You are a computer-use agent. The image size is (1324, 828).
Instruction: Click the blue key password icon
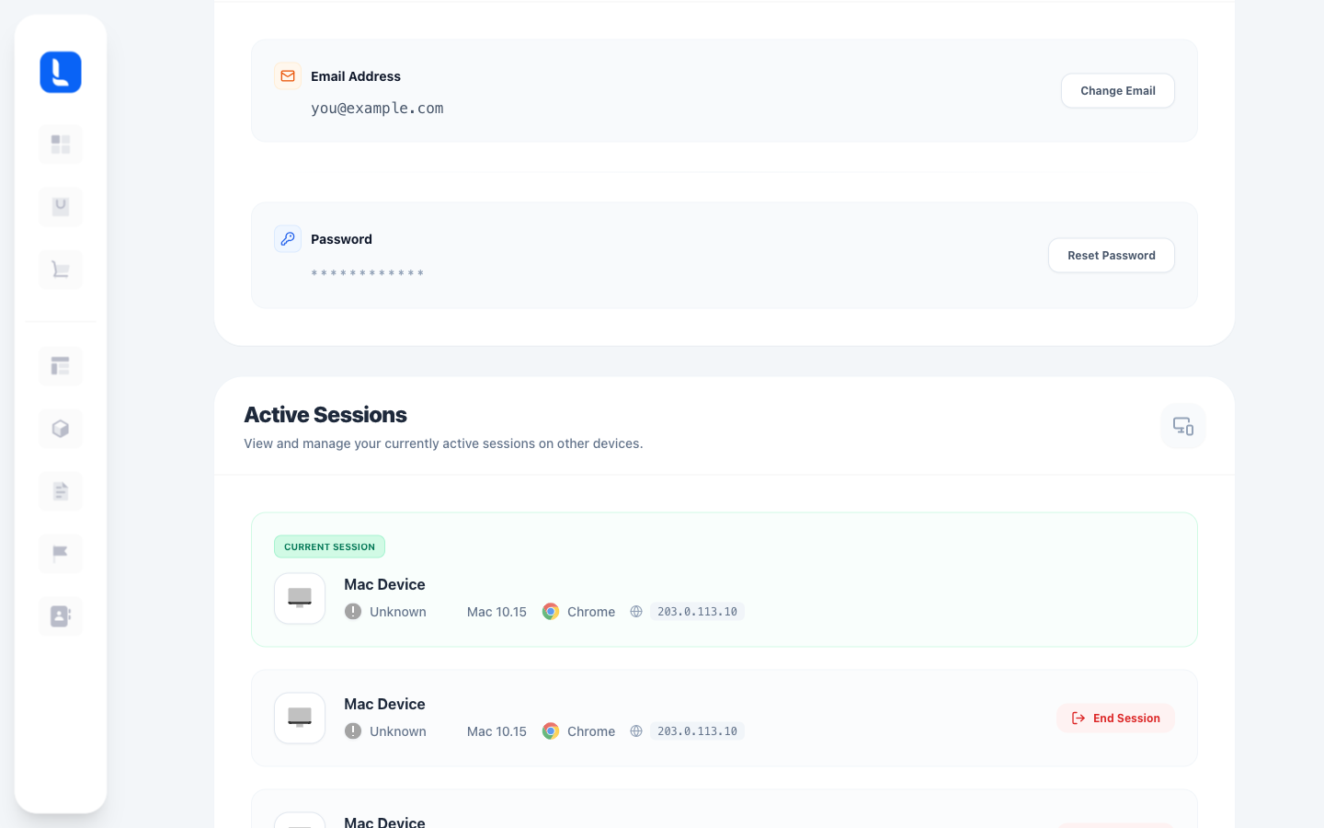(x=288, y=239)
